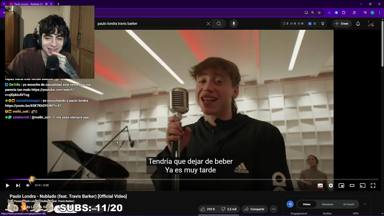The image size is (384, 216).
Task: Open YouTube notifications bell
Action: pyautogui.click(x=358, y=24)
